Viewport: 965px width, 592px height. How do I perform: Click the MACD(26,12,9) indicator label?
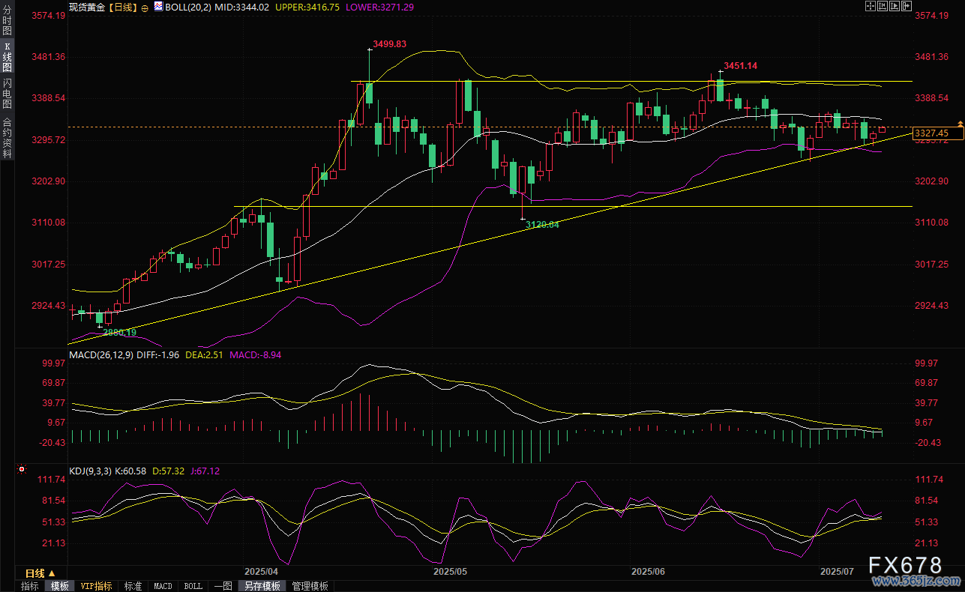tap(103, 354)
